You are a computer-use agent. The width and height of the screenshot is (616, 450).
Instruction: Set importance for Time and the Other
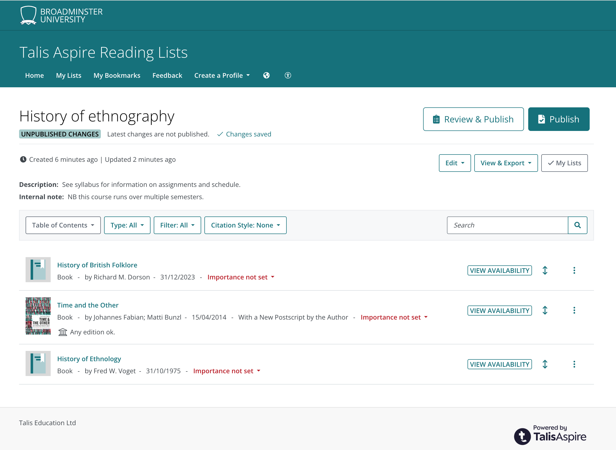[394, 317]
